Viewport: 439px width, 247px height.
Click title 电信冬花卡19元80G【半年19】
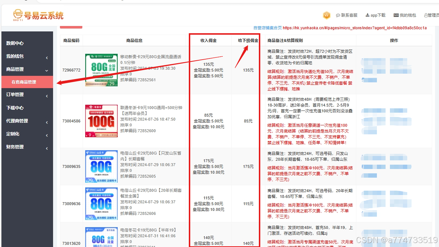point(148,230)
